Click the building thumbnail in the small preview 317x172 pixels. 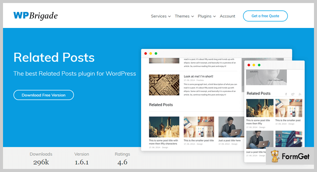pyautogui.click(x=289, y=139)
